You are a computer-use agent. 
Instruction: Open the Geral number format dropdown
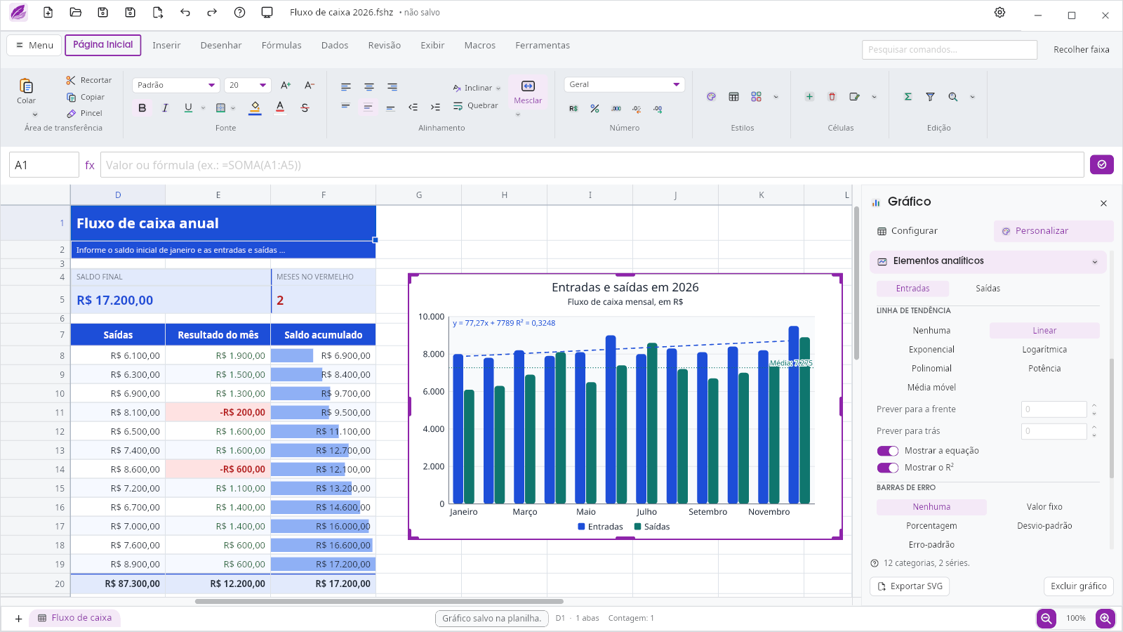[624, 84]
